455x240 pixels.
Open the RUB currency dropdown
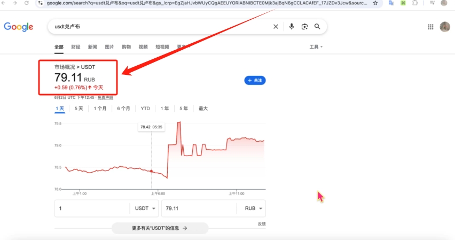pyautogui.click(x=253, y=208)
